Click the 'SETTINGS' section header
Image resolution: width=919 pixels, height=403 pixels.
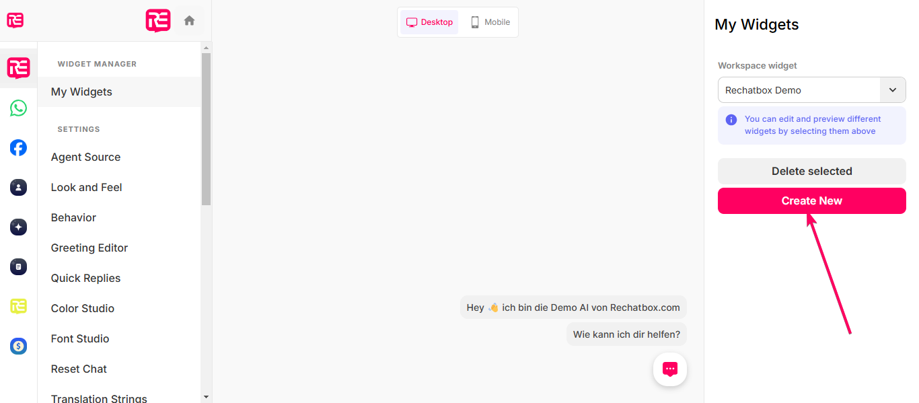79,129
